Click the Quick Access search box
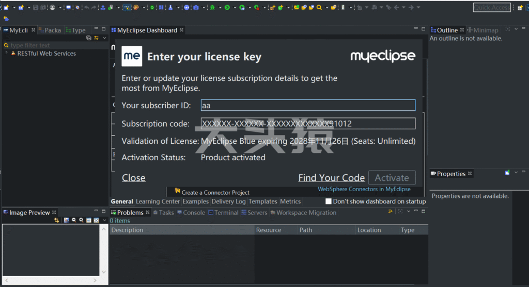This screenshot has width=529, height=287. [492, 7]
